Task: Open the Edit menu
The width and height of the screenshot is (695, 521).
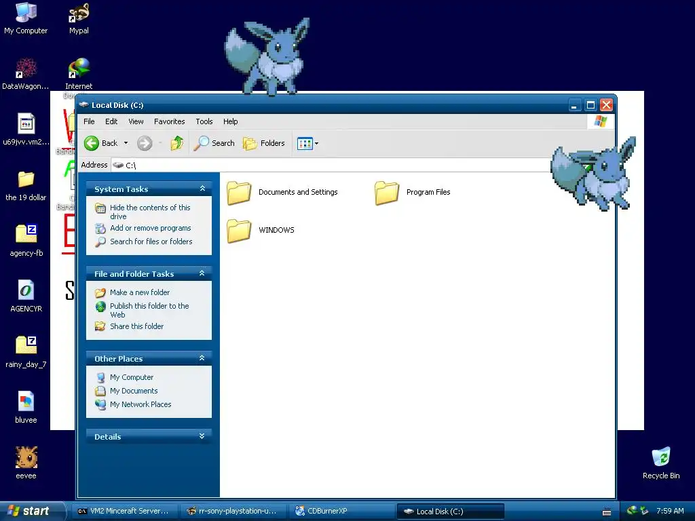Action: (x=111, y=121)
